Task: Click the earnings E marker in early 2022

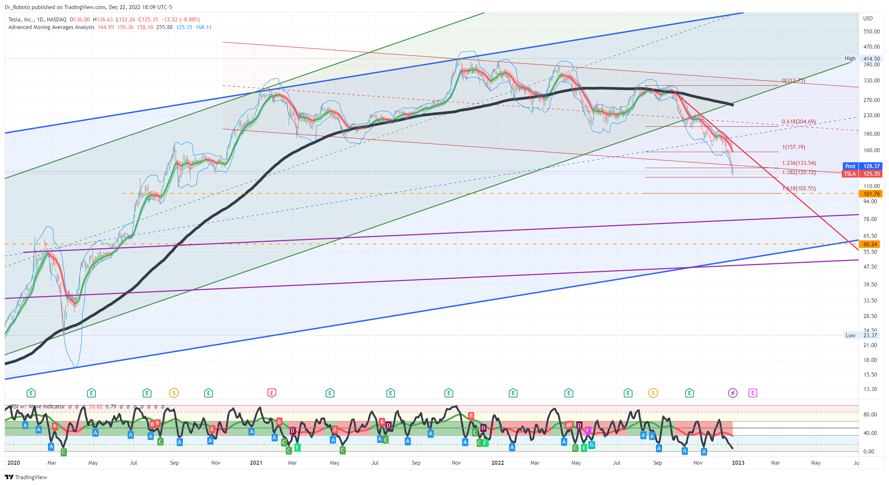Action: 513,393
